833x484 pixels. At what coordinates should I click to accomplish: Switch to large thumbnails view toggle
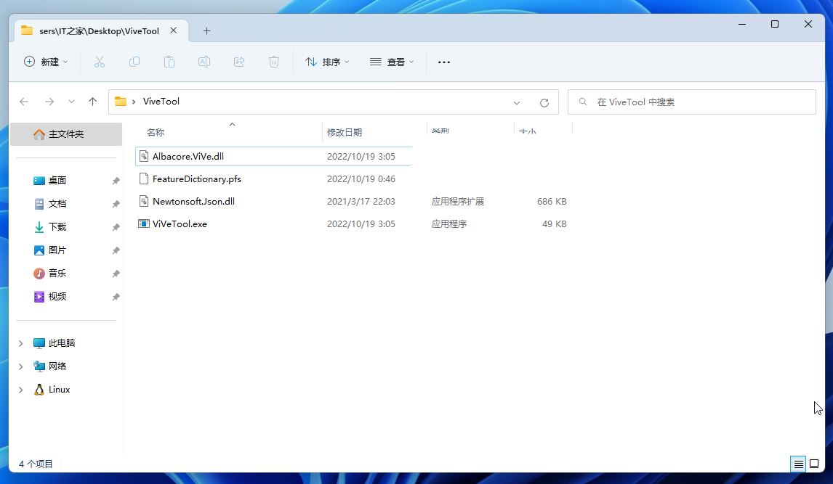click(815, 464)
